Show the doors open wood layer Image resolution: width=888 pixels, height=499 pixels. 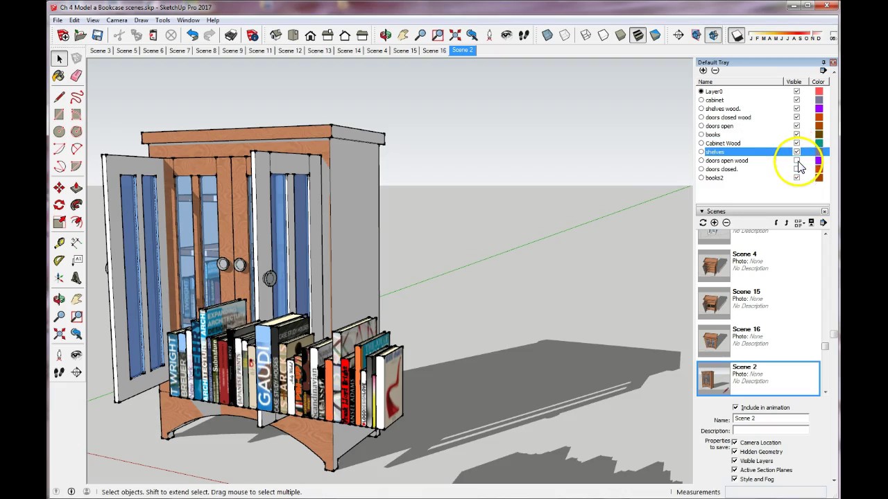click(x=796, y=161)
